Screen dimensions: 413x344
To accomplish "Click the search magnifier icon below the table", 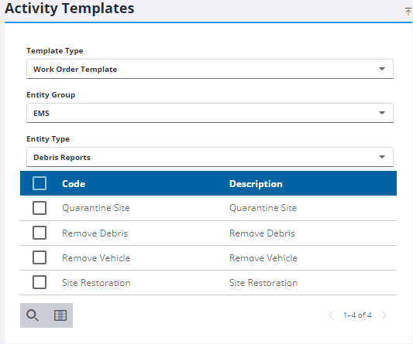I will (x=33, y=315).
